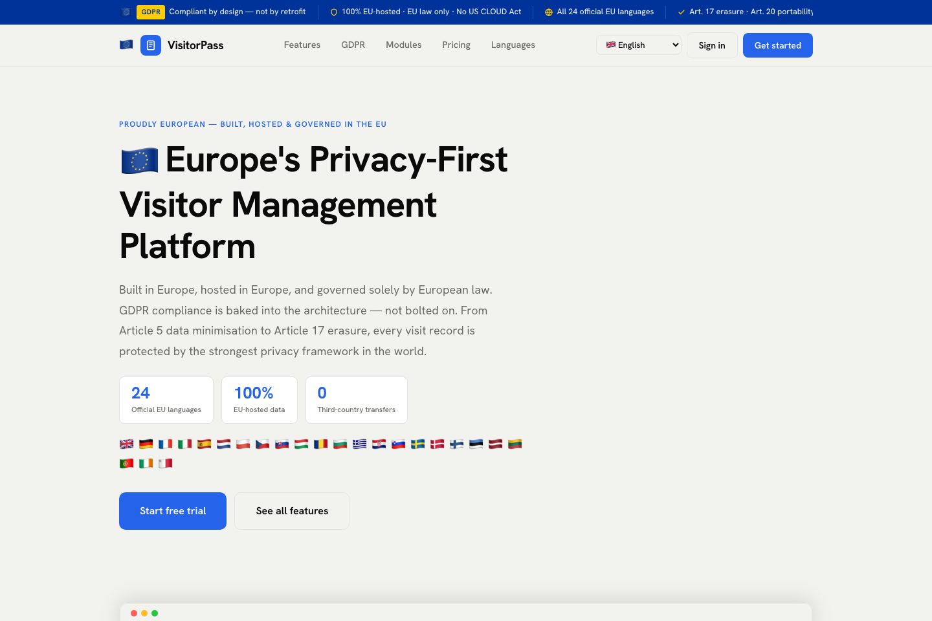The image size is (932, 621).
Task: Select the Estonian flag
Action: coord(476,444)
